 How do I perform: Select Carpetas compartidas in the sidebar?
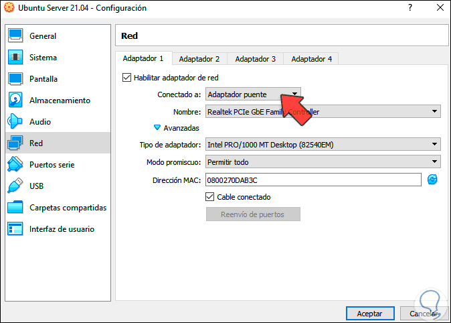pyautogui.click(x=58, y=207)
